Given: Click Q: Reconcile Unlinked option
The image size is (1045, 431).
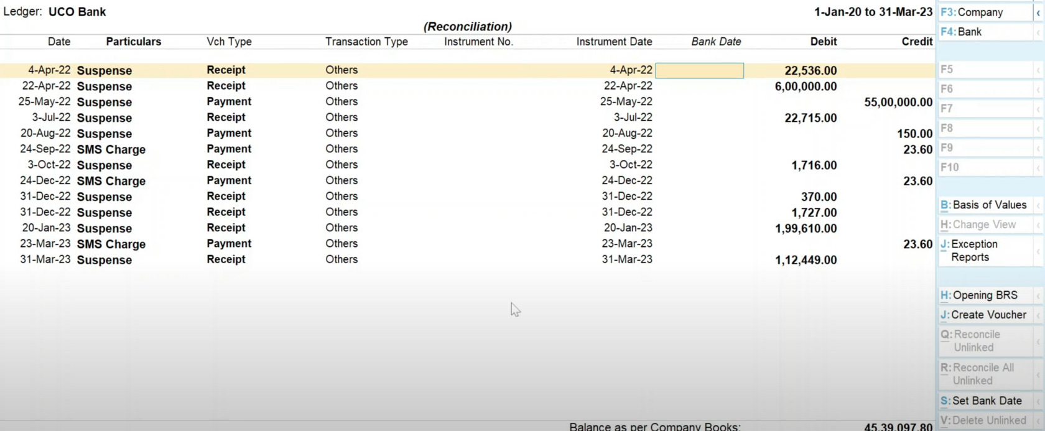Looking at the screenshot, I should point(985,341).
